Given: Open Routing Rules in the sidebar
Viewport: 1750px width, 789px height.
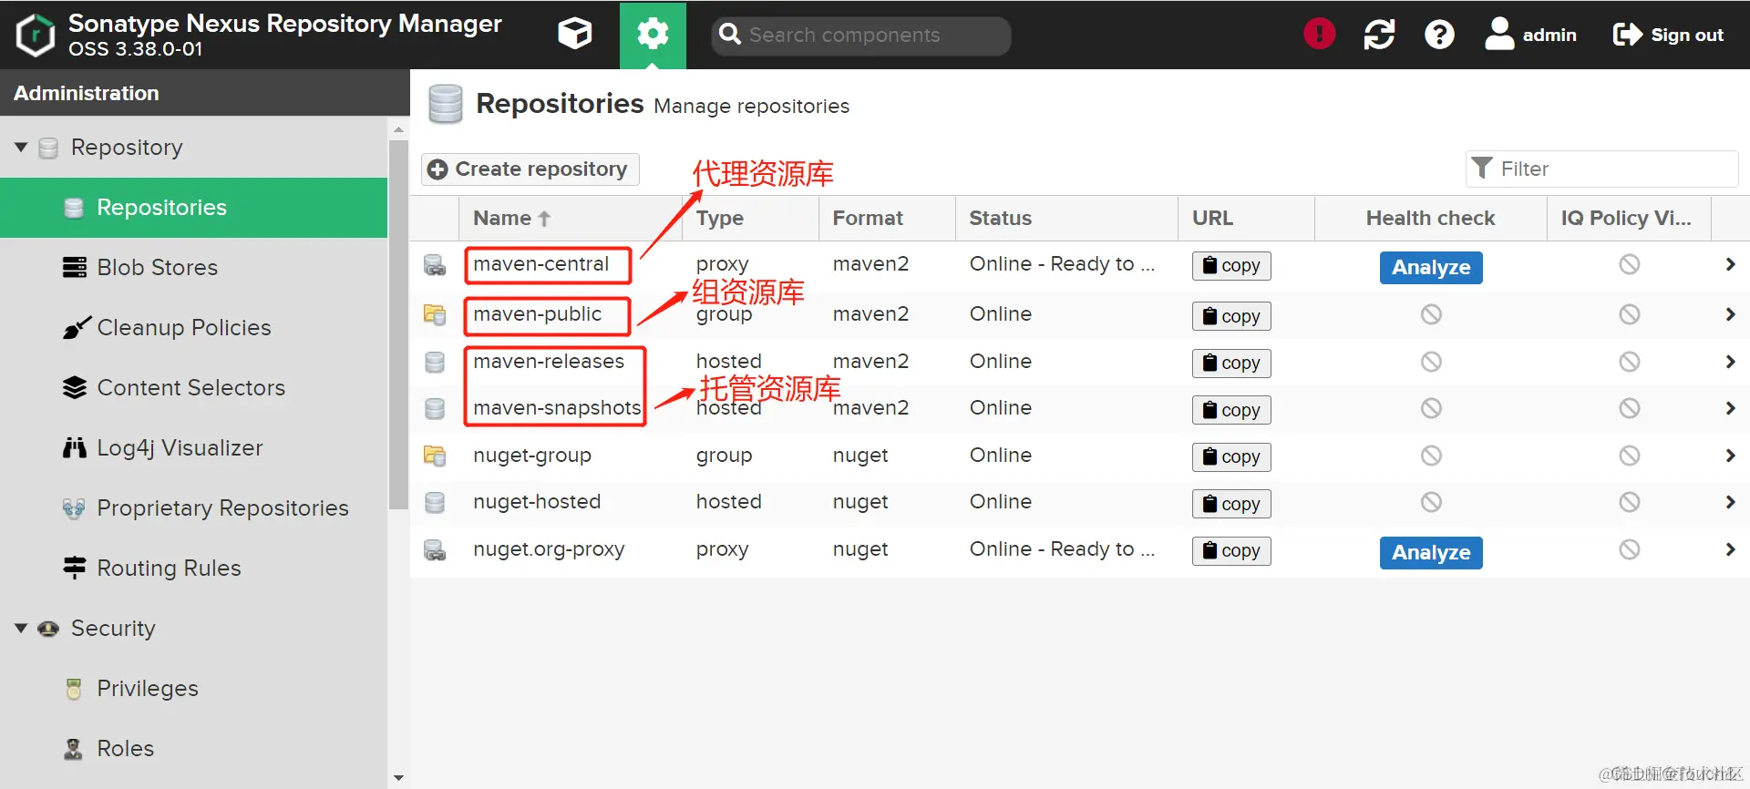Looking at the screenshot, I should pyautogui.click(x=193, y=569).
